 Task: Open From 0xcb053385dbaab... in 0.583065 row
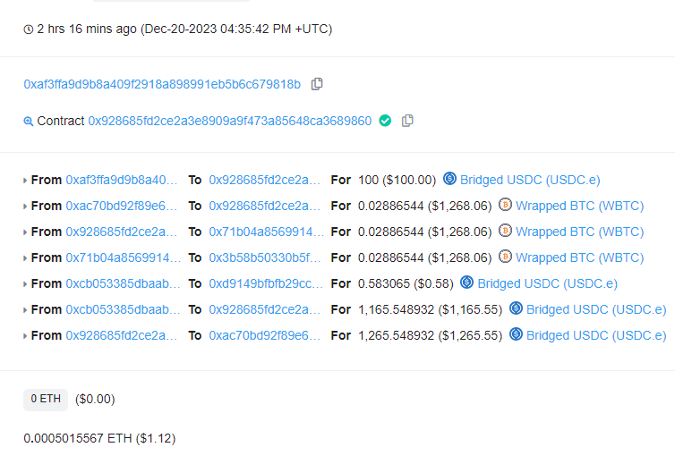[124, 283]
